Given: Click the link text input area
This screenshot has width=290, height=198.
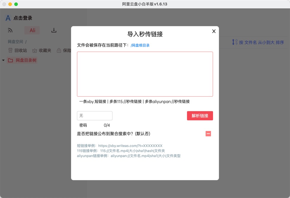Looking at the screenshot, I should pos(145,74).
